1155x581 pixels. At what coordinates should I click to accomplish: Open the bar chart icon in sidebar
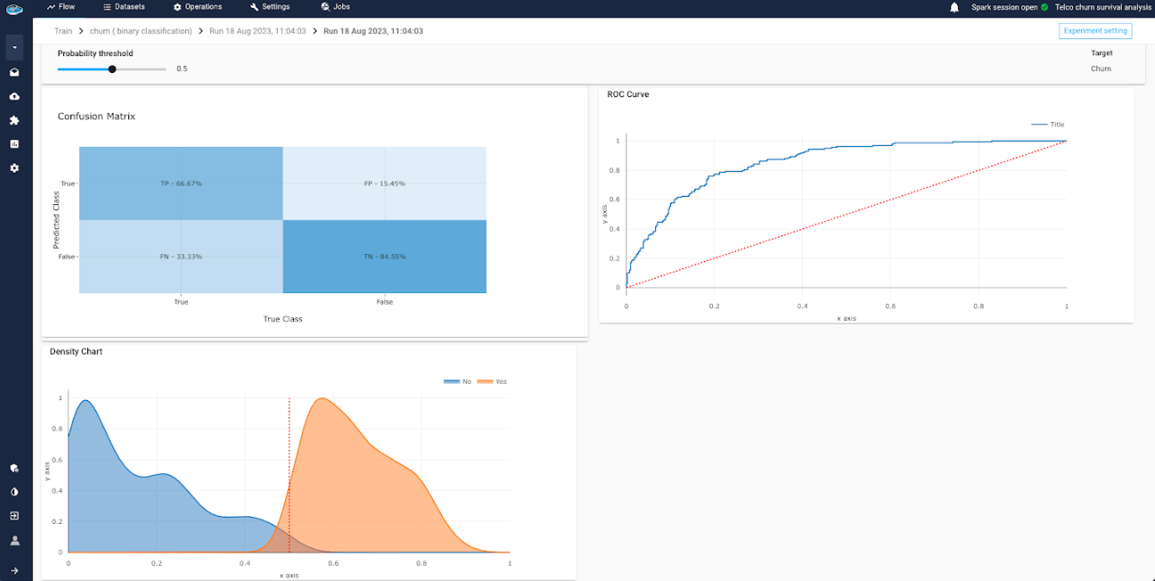pos(14,143)
